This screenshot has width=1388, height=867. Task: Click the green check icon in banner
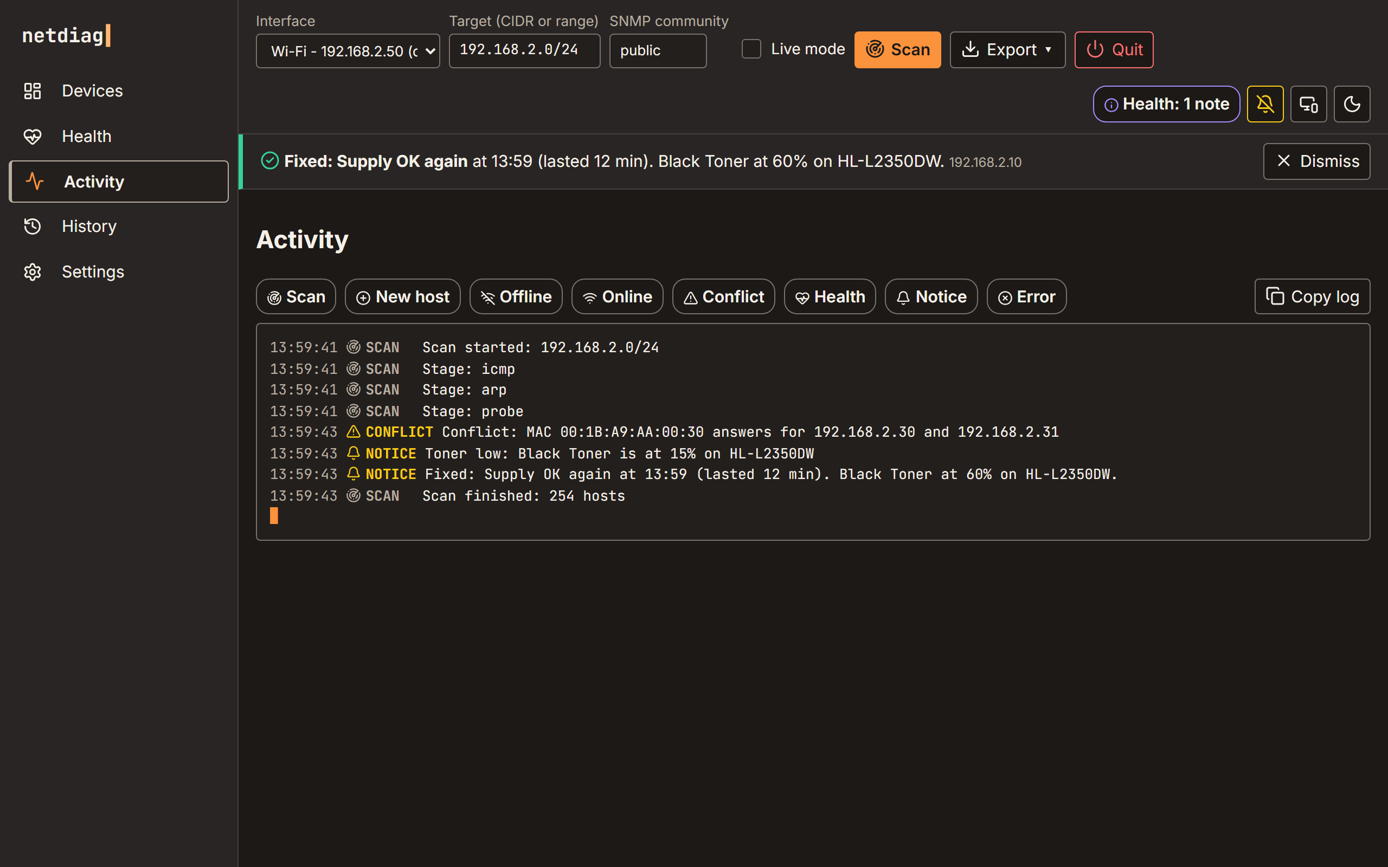pos(269,160)
